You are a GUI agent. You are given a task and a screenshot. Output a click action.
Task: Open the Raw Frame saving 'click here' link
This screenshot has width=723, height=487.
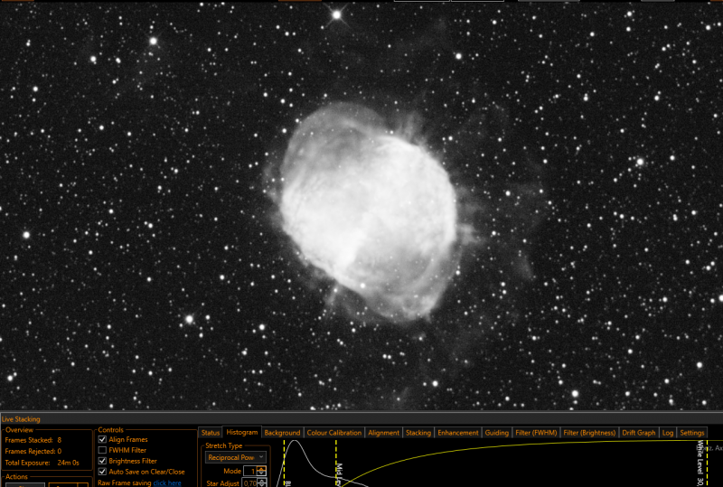tap(167, 482)
